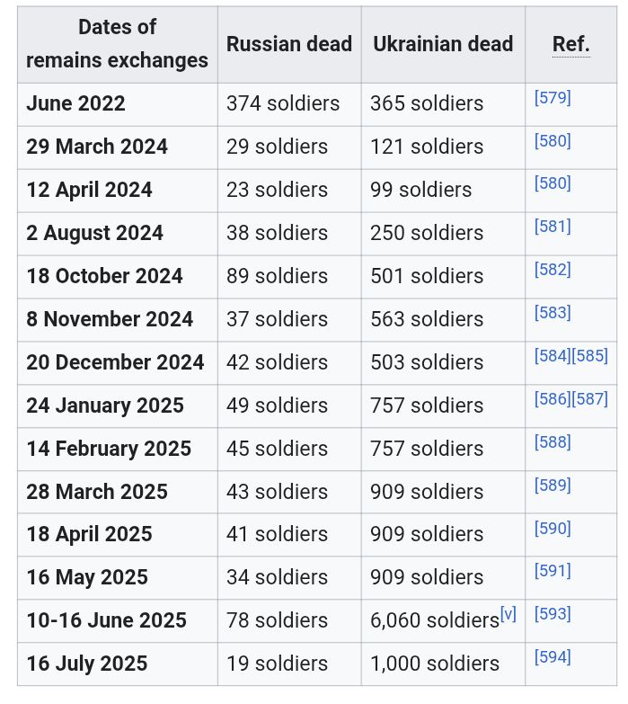This screenshot has height=704, width=628.
Task: Open reference [580] in 12 April 2024 row
Action: [x=553, y=183]
